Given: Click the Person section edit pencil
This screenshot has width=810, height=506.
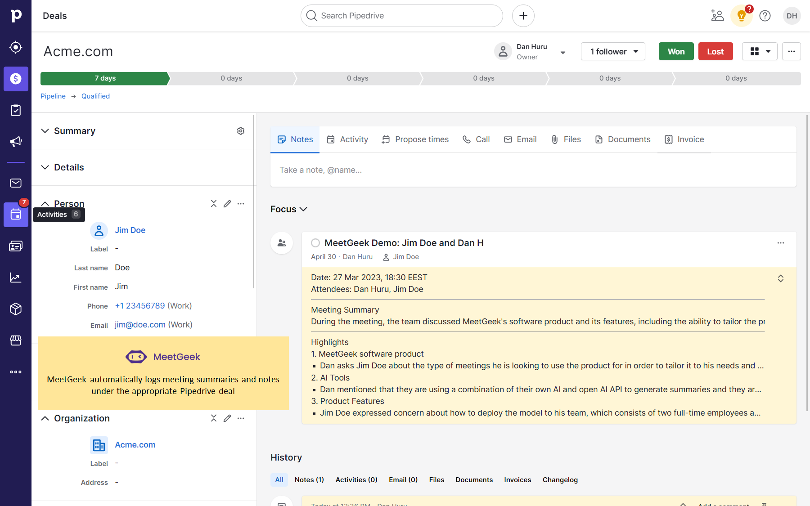Looking at the screenshot, I should (227, 204).
